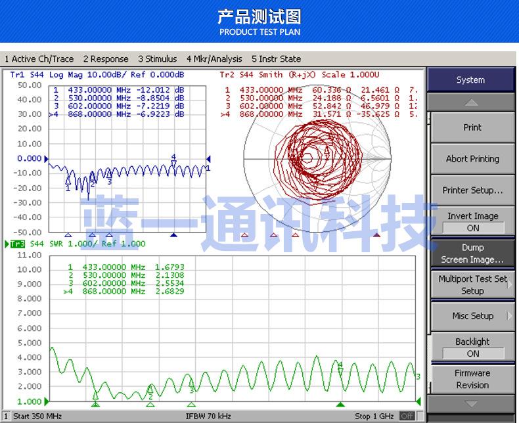Click the Off indicator in status bar
This screenshot has width=519, height=423.
pyautogui.click(x=407, y=416)
